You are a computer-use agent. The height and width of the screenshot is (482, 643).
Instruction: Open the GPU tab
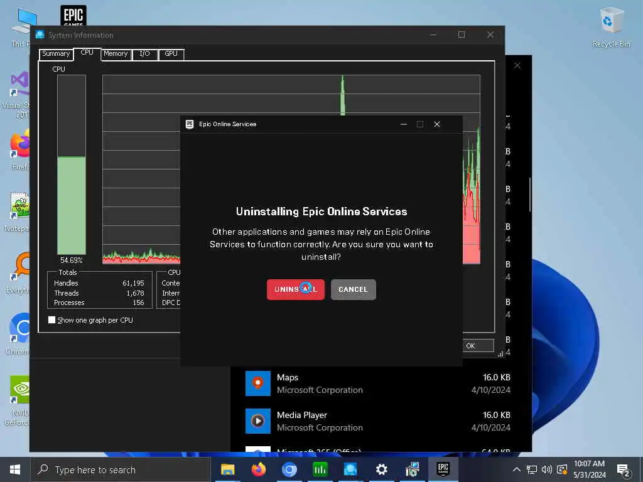coord(171,54)
